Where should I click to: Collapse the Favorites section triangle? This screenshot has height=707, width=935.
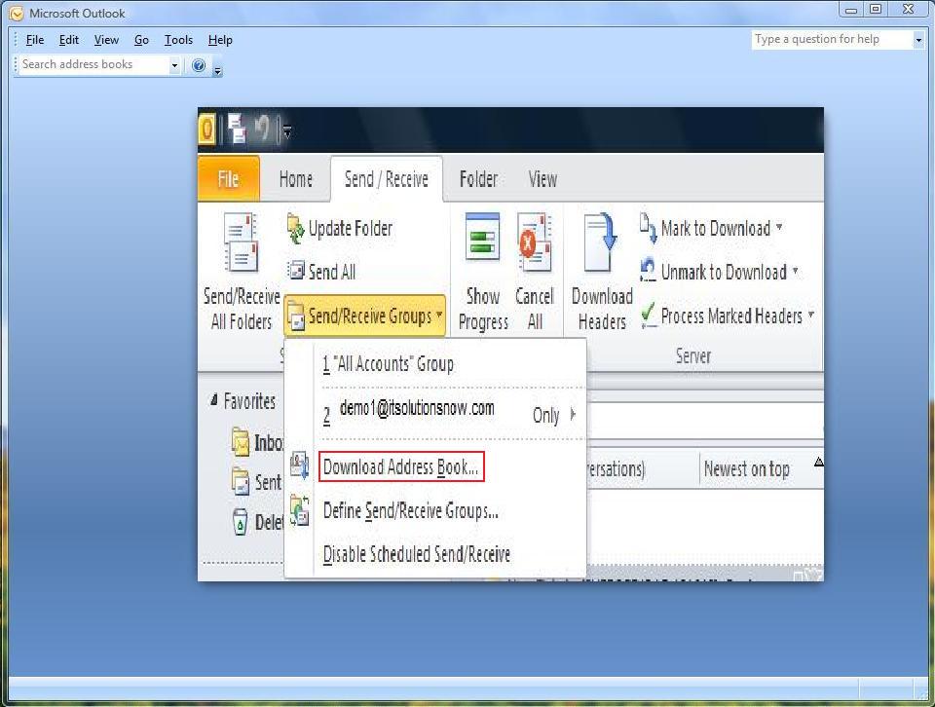click(213, 400)
